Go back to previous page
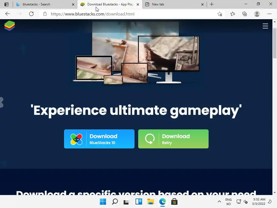The width and height of the screenshot is (277, 208). tap(7, 14)
